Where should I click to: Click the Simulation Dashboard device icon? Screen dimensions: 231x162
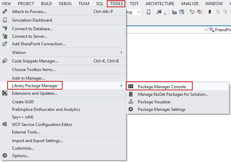pos(5,20)
